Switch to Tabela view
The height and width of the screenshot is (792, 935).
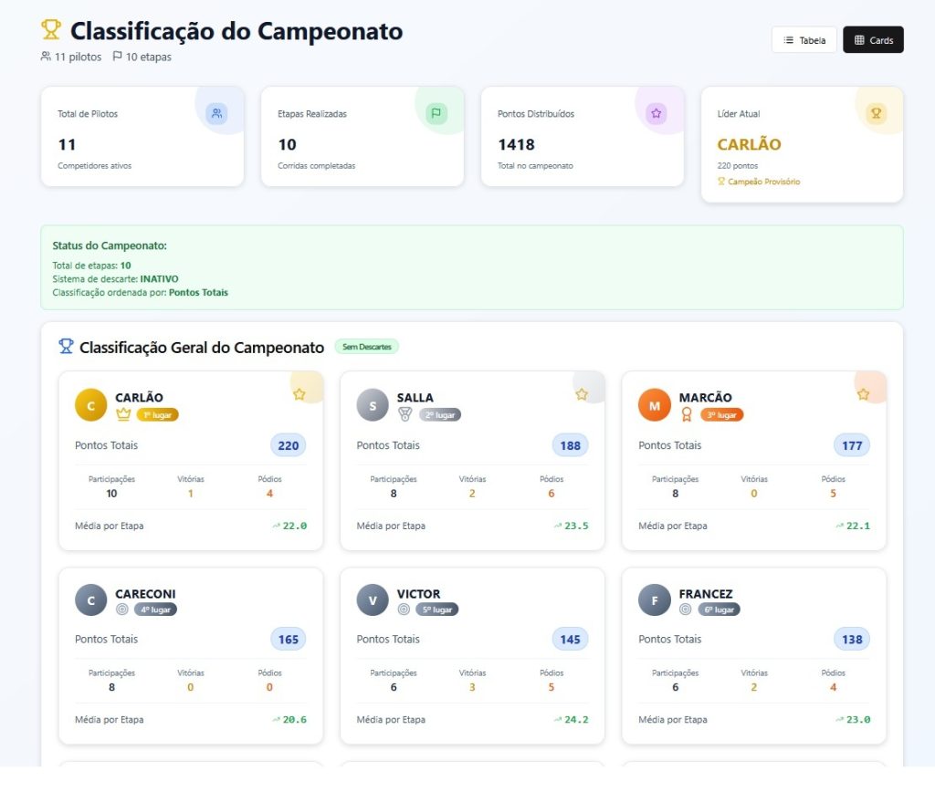coord(804,40)
